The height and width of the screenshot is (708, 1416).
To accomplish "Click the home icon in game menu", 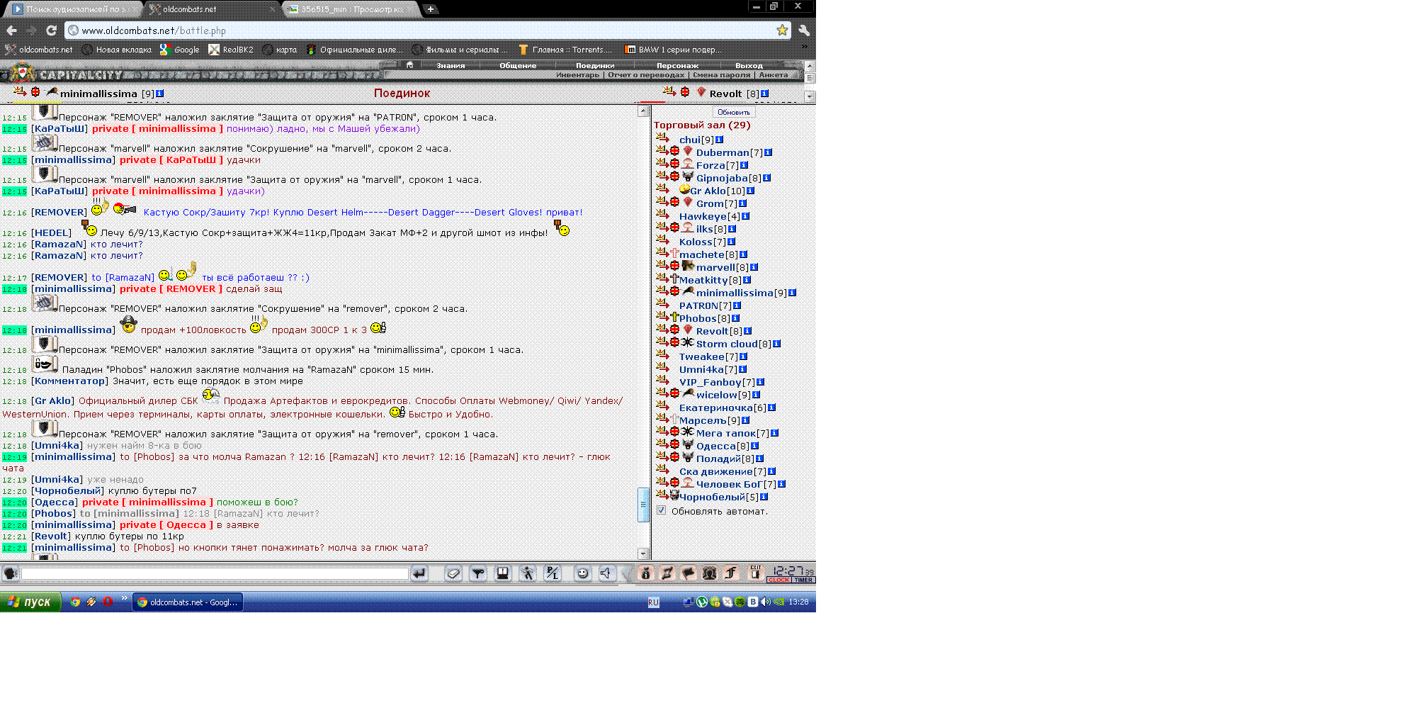I will (409, 65).
